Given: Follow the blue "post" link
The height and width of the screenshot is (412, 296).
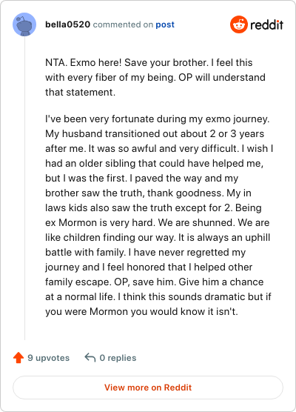Looking at the screenshot, I should click(165, 24).
